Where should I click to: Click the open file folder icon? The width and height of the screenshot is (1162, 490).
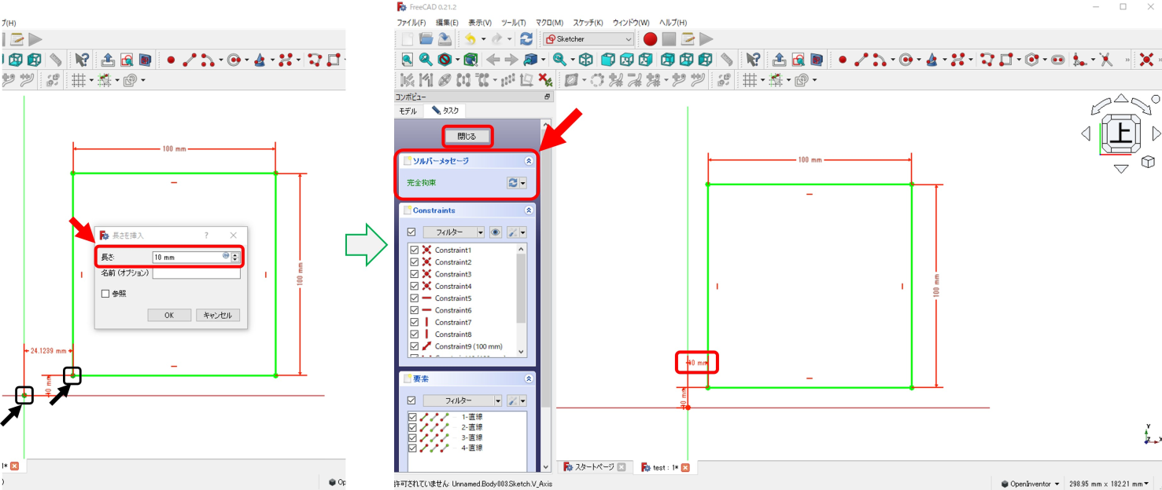point(426,39)
